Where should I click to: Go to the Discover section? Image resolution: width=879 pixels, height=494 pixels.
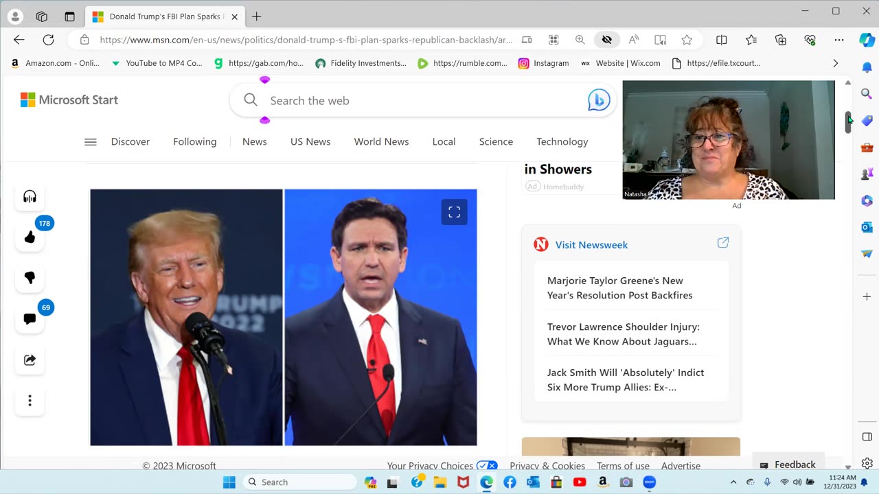click(130, 142)
